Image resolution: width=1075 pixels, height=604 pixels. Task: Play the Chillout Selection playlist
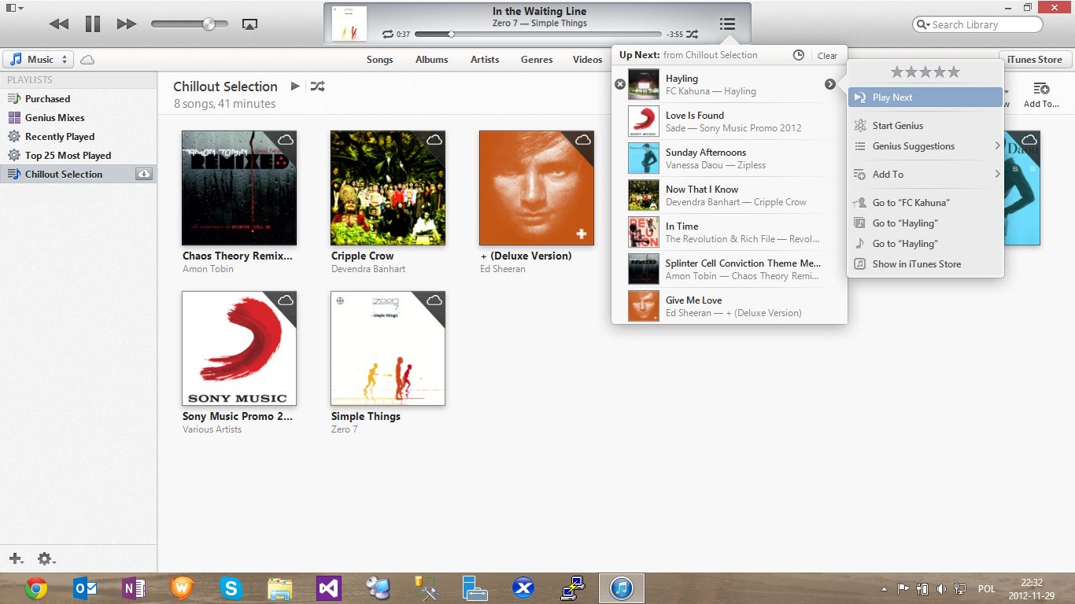pos(295,86)
